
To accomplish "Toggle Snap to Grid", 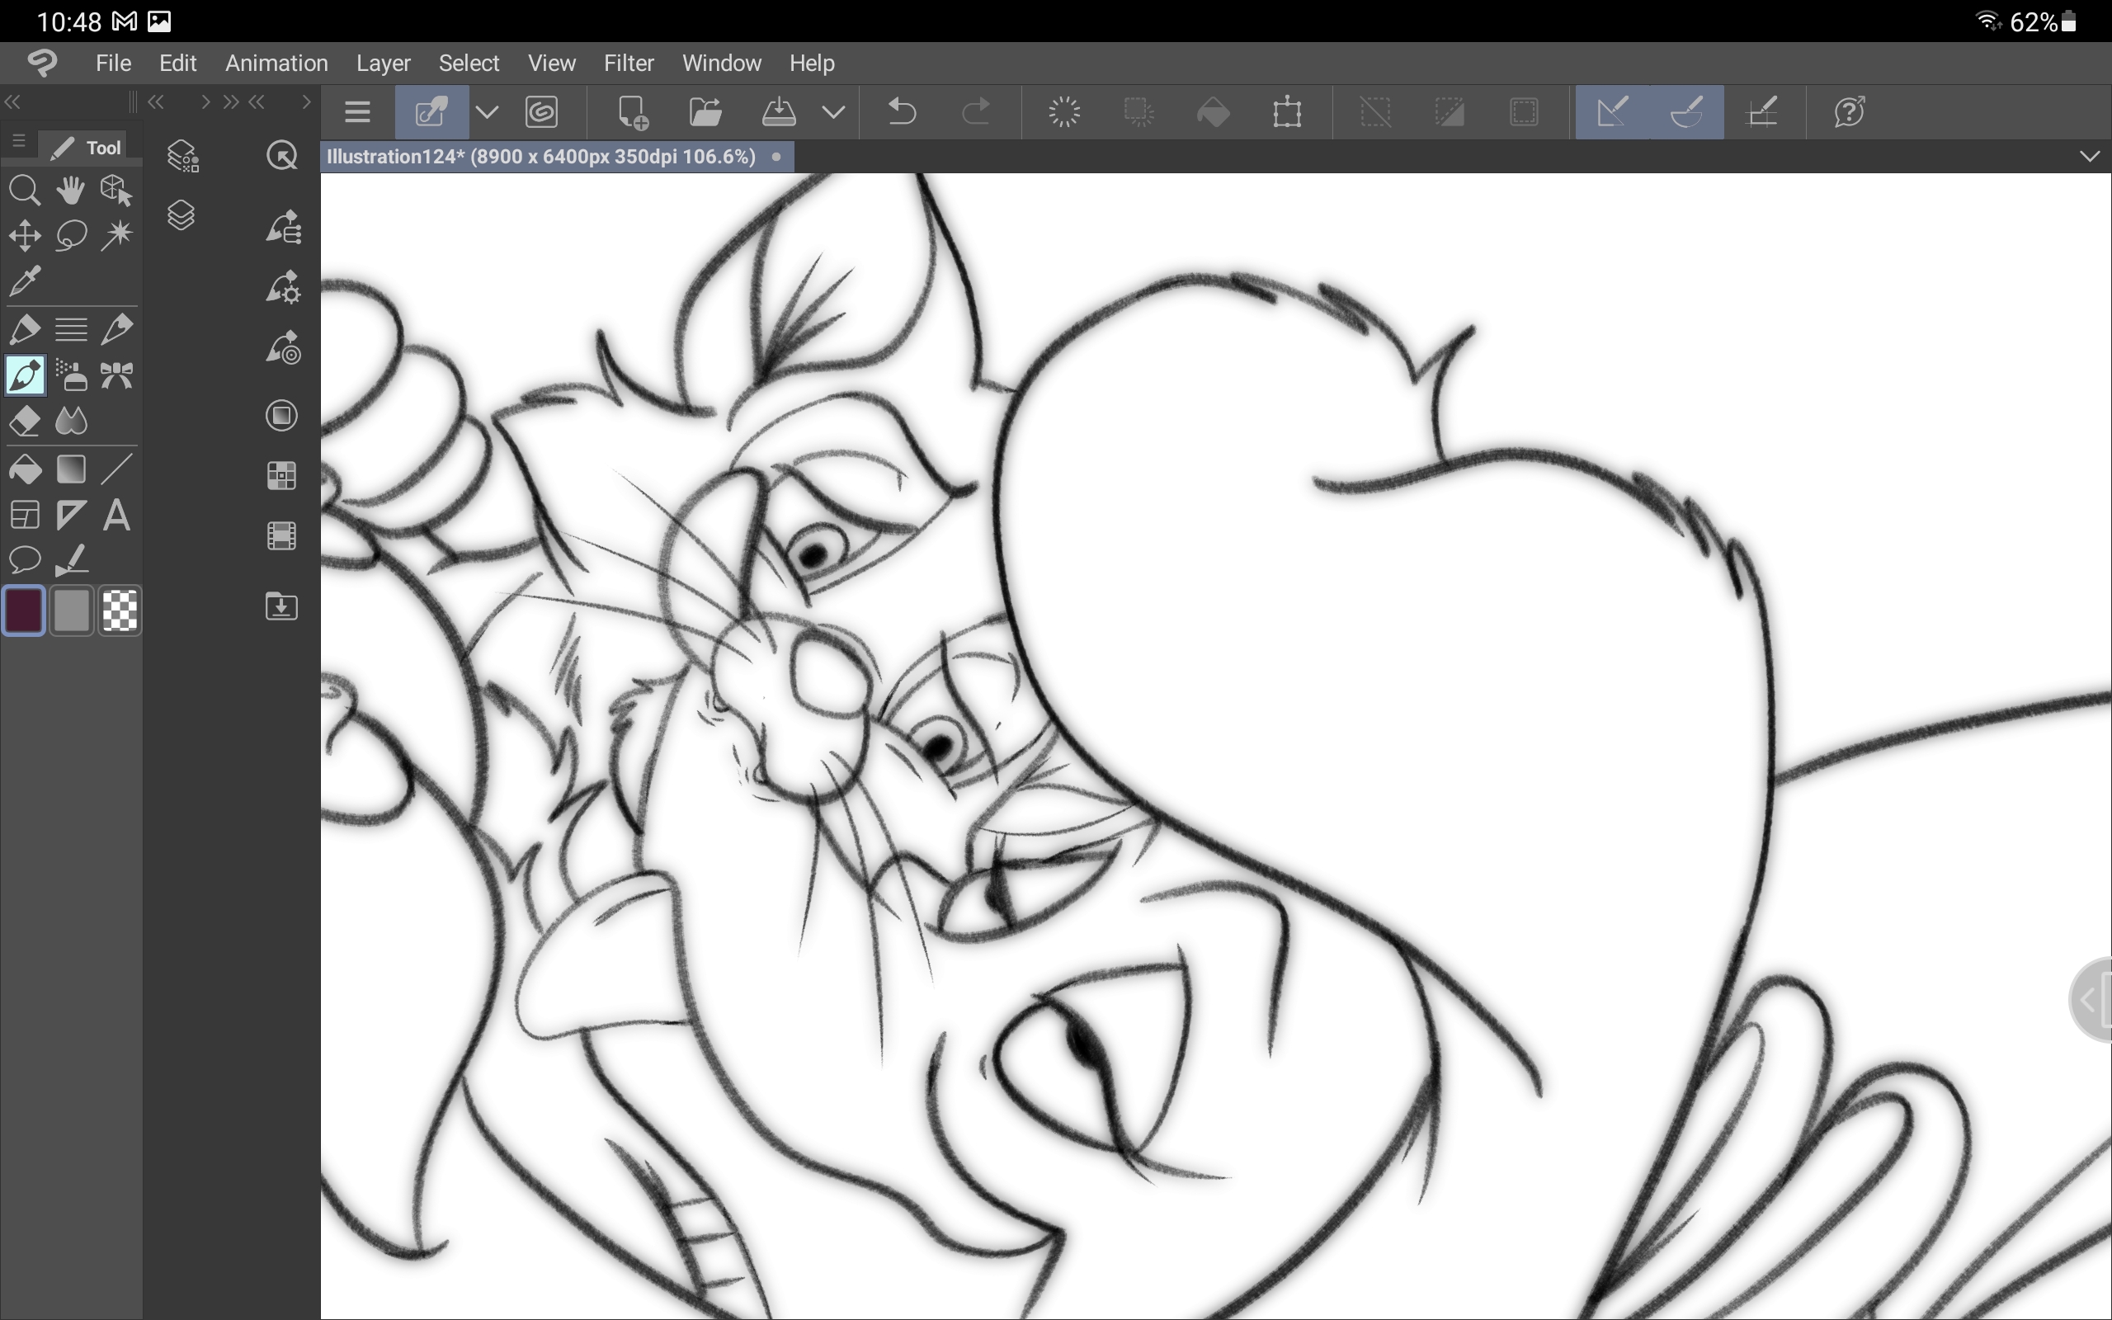I will pyautogui.click(x=1761, y=111).
